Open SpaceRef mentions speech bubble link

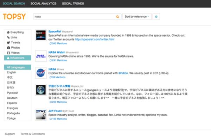(58, 43)
